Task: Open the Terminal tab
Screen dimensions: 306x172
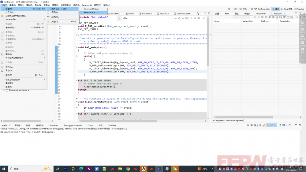Action: tap(112, 125)
